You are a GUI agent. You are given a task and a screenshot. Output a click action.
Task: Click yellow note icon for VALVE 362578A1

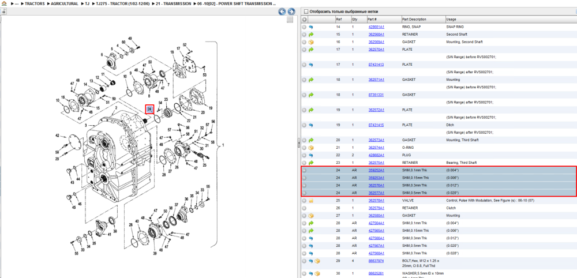click(310, 201)
